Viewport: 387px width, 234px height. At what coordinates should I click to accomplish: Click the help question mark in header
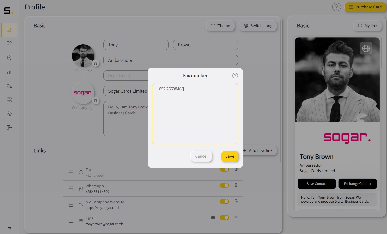(x=336, y=7)
